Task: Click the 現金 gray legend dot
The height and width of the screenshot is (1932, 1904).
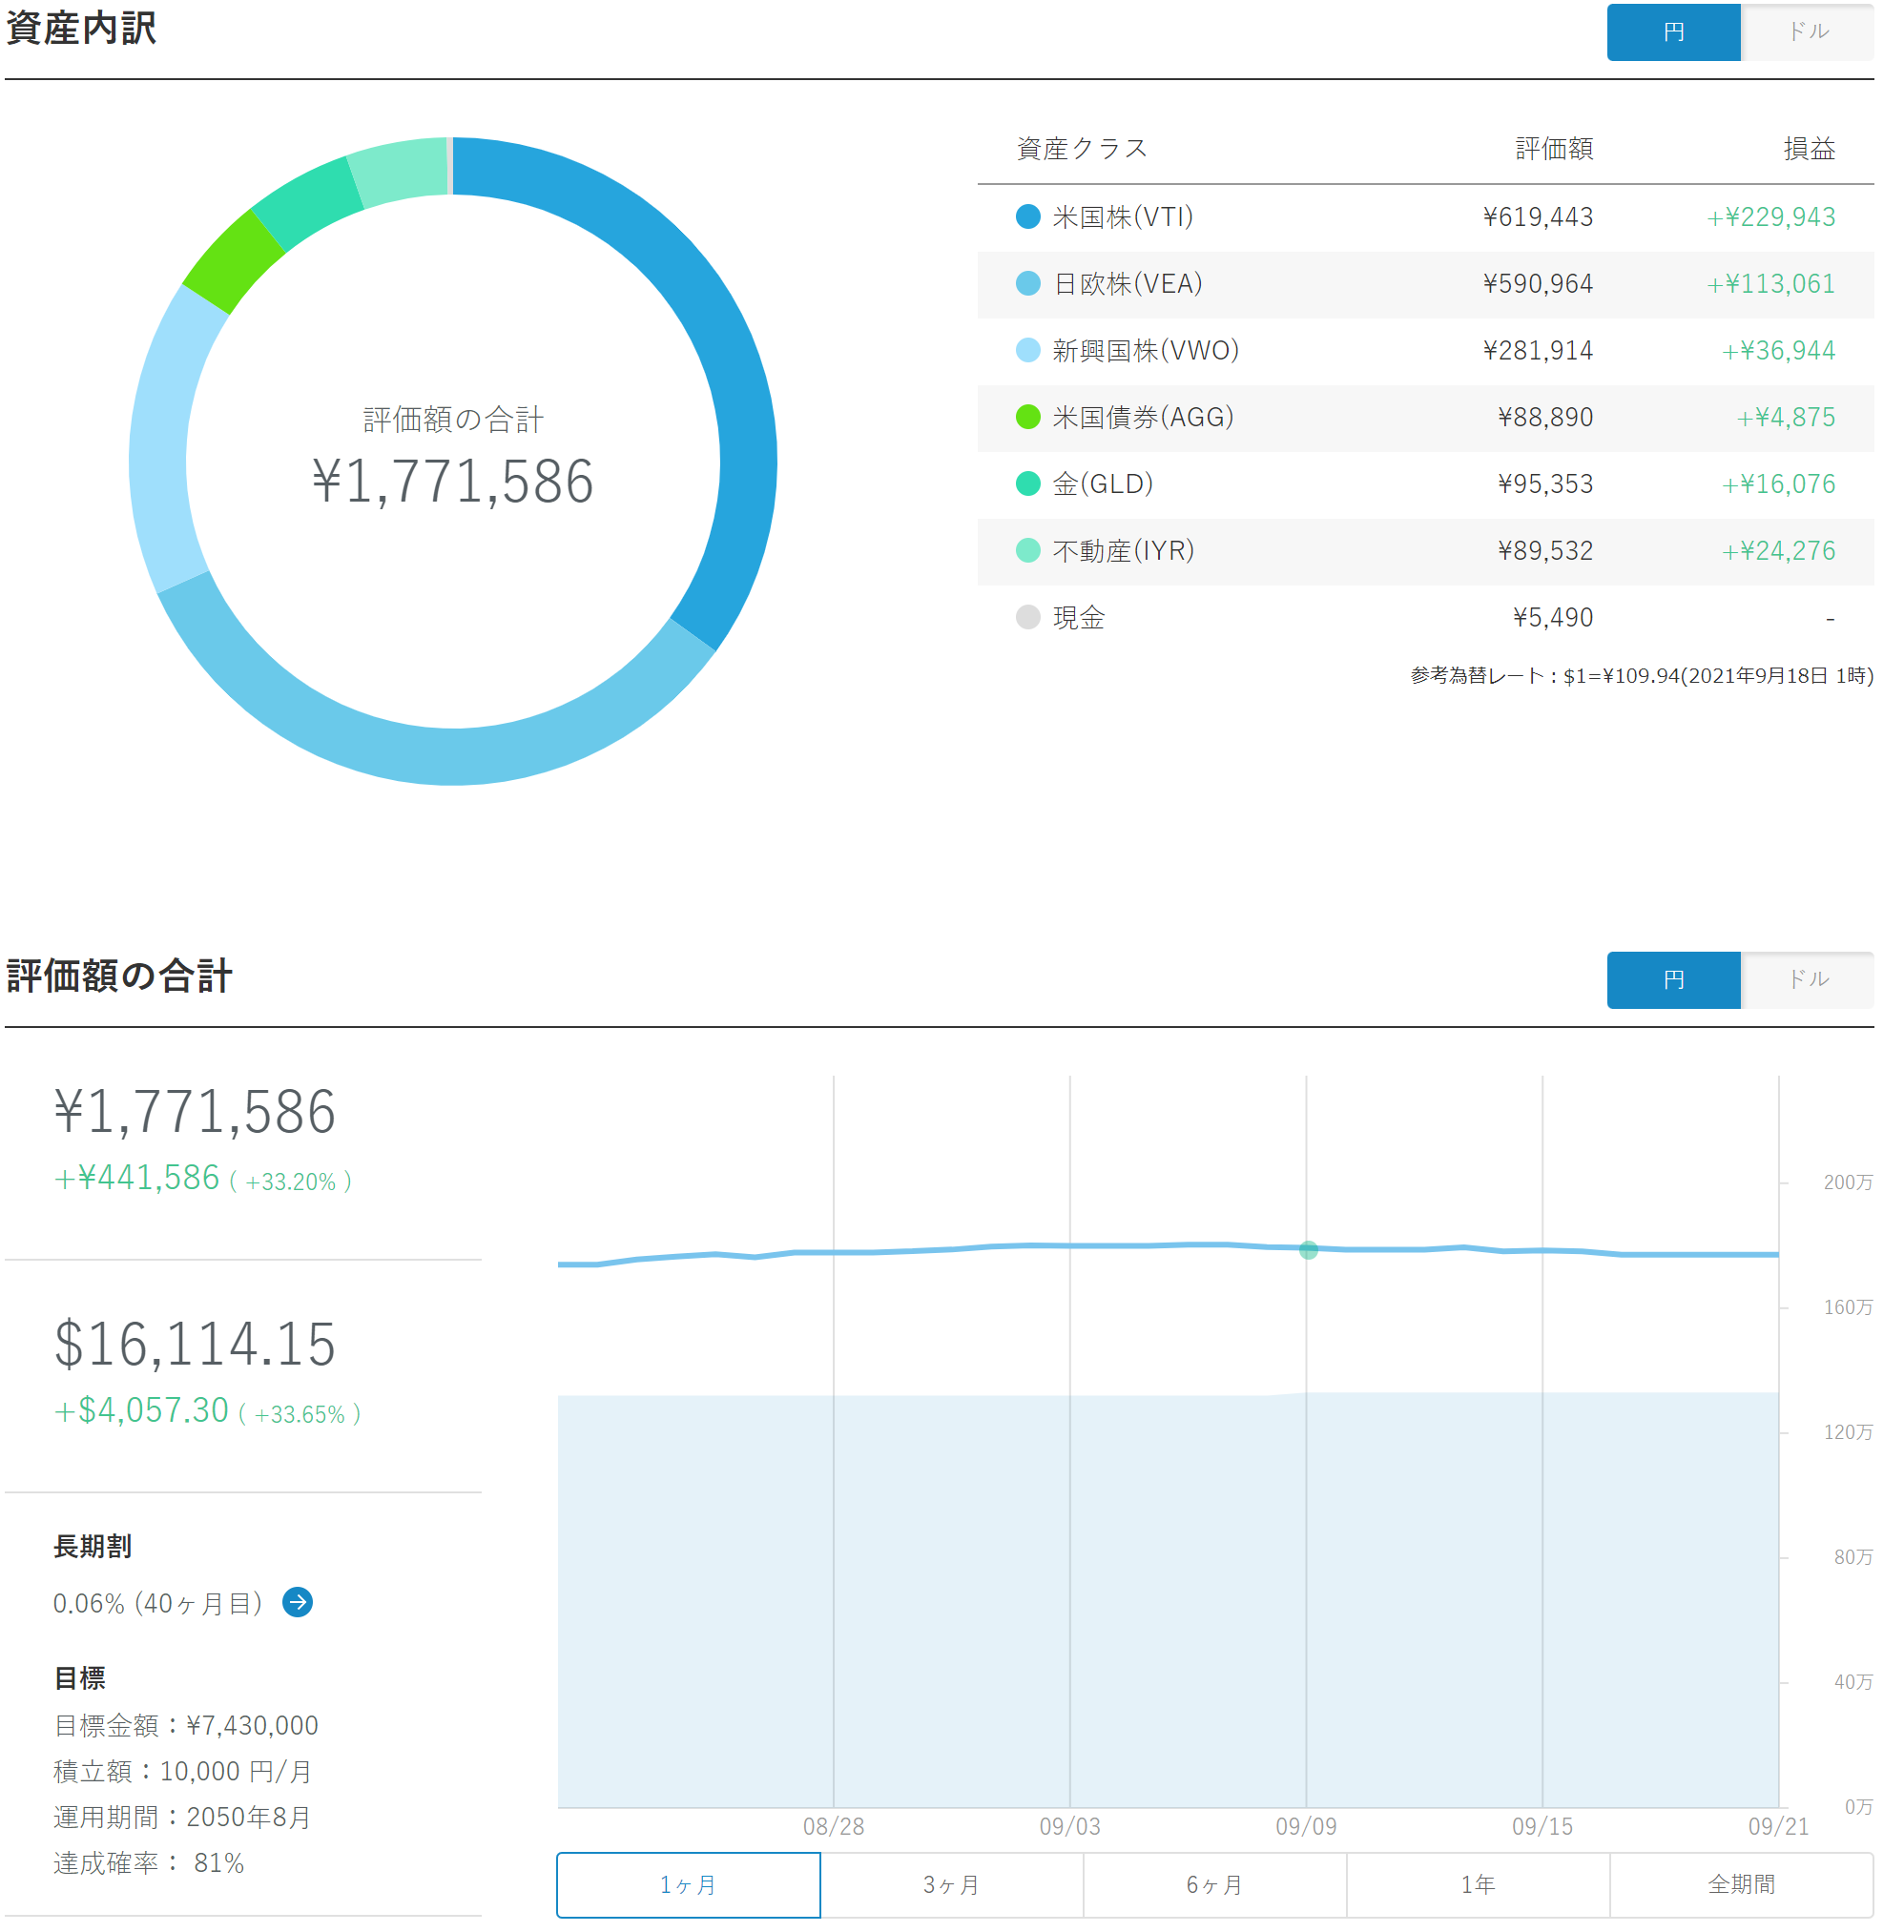Action: (x=1029, y=619)
